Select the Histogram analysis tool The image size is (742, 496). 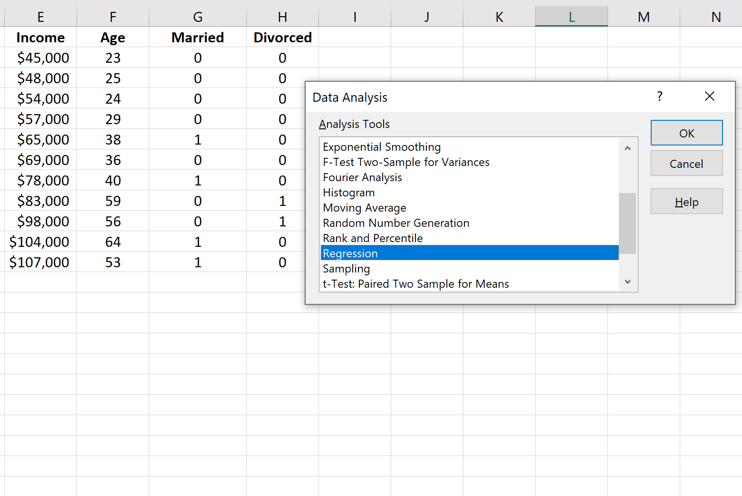(348, 192)
